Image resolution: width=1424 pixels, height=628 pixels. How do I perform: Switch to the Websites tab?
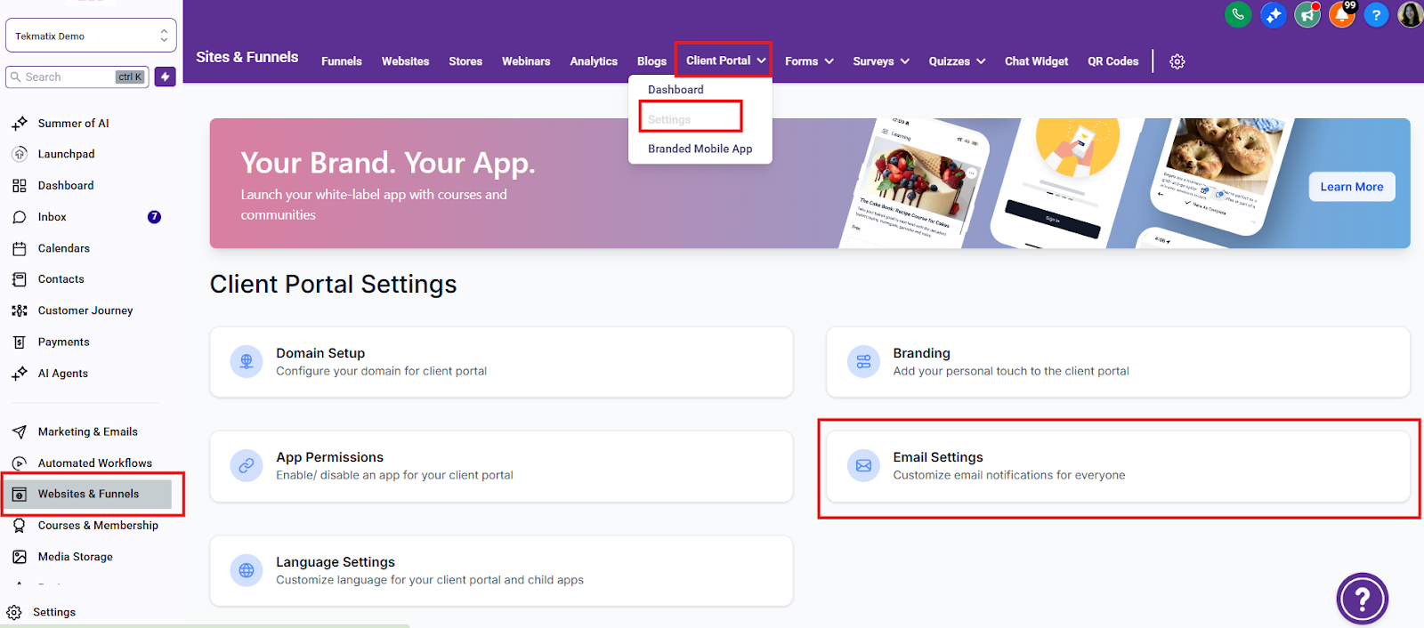pyautogui.click(x=405, y=61)
